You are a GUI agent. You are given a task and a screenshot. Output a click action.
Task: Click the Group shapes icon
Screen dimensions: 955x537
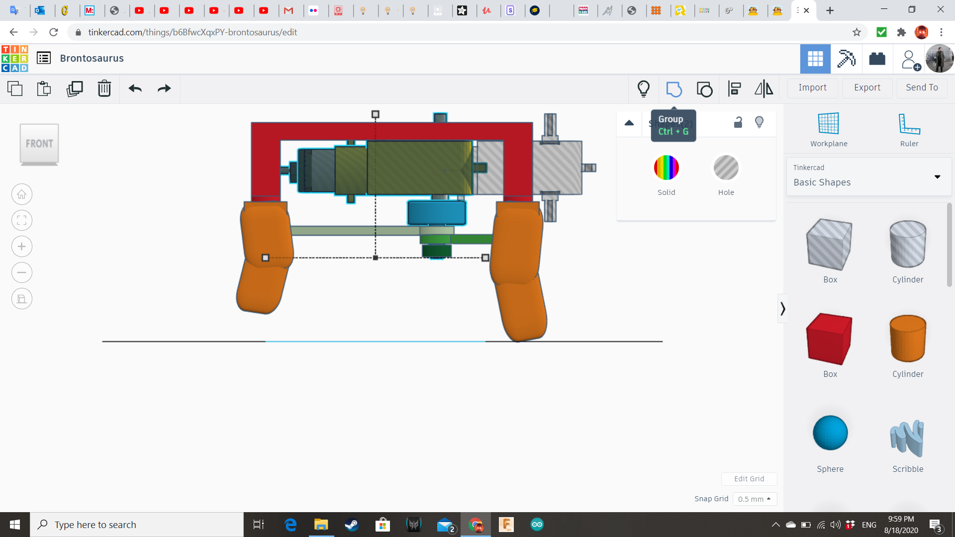coord(673,89)
